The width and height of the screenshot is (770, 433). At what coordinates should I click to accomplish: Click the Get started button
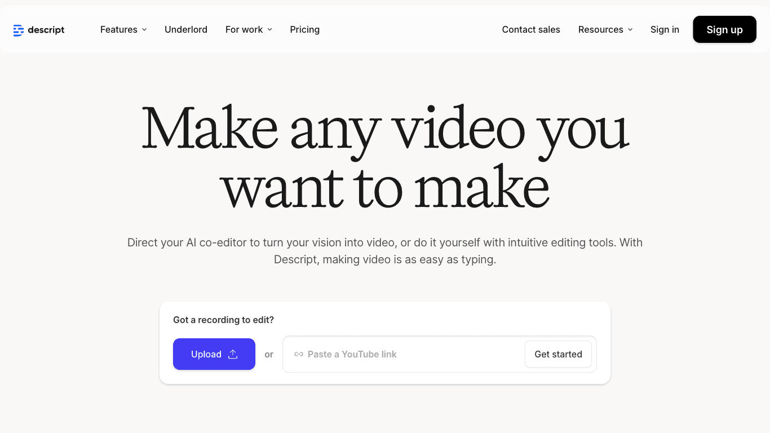tap(558, 354)
